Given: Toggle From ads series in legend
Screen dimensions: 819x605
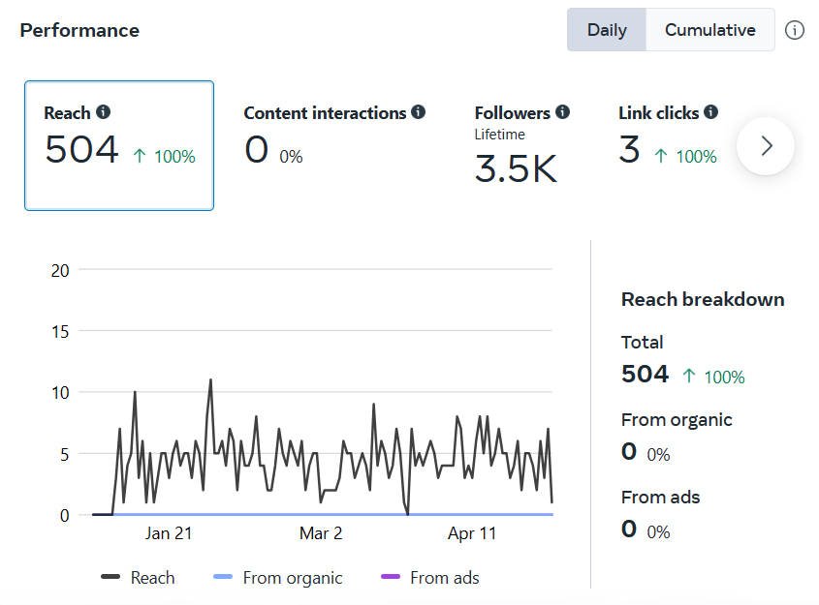Looking at the screenshot, I should coord(431,578).
